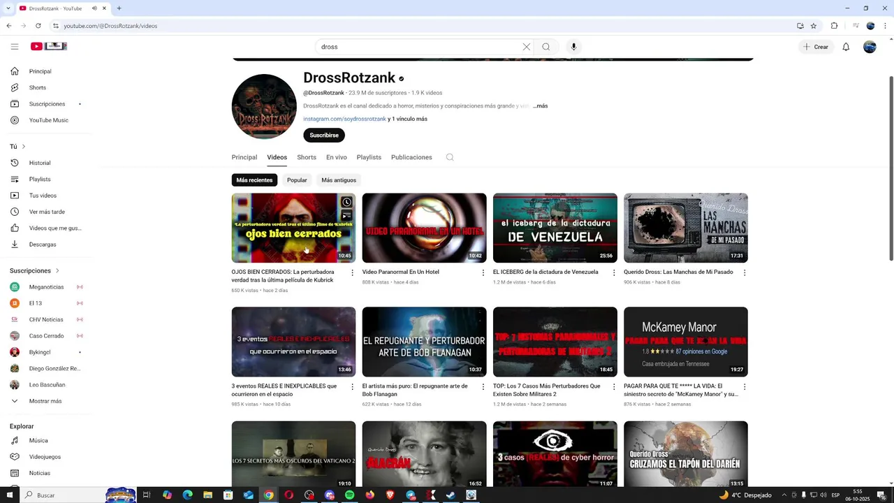
Task: Open Ver más tarde list
Action: (48, 212)
